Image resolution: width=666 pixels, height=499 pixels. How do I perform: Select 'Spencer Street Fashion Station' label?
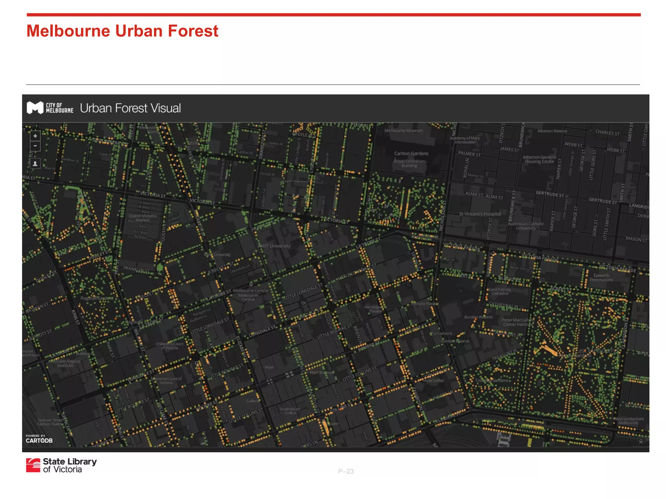click(50, 422)
